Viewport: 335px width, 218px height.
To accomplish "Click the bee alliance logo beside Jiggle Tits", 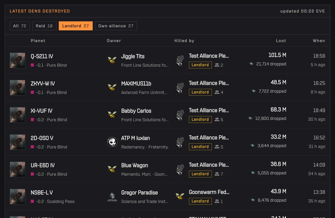I will click(x=112, y=60).
